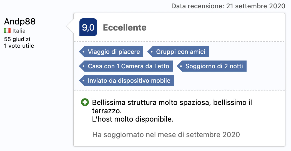Screen dimensions: 291x151
Task: Click the Casa con 1 Camera da Letto tag
Action: click(126, 66)
